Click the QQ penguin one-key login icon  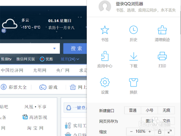pyautogui.click(x=69, y=108)
